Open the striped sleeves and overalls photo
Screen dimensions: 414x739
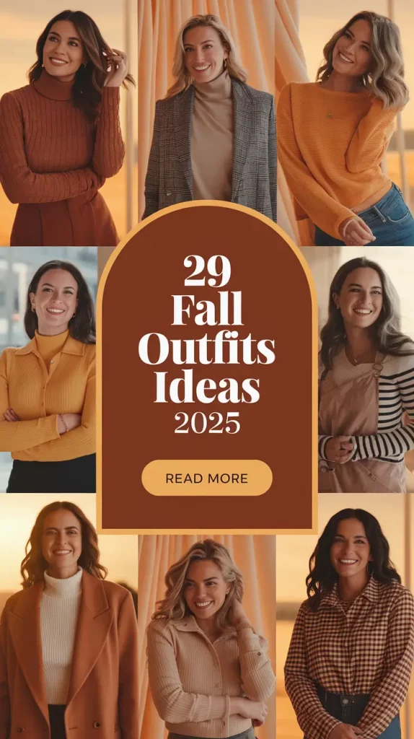[x=366, y=370]
